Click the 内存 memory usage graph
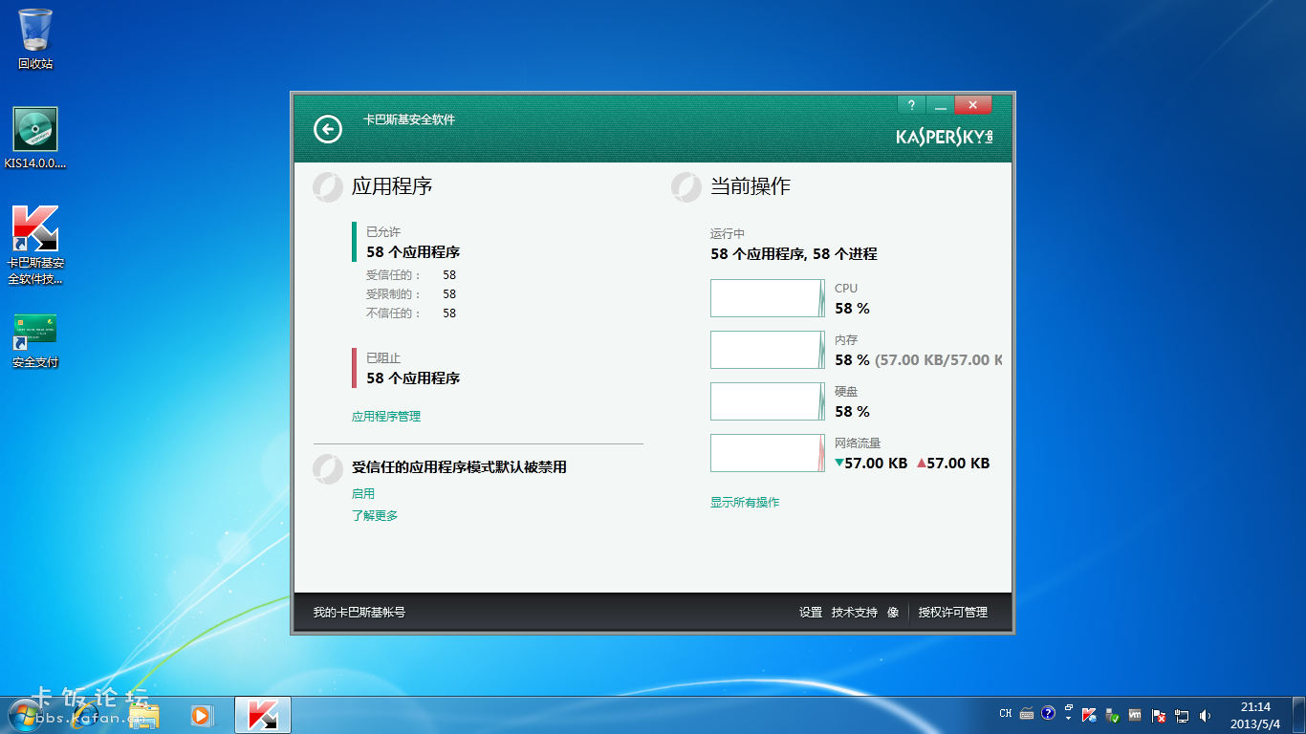1306x734 pixels. 768,350
